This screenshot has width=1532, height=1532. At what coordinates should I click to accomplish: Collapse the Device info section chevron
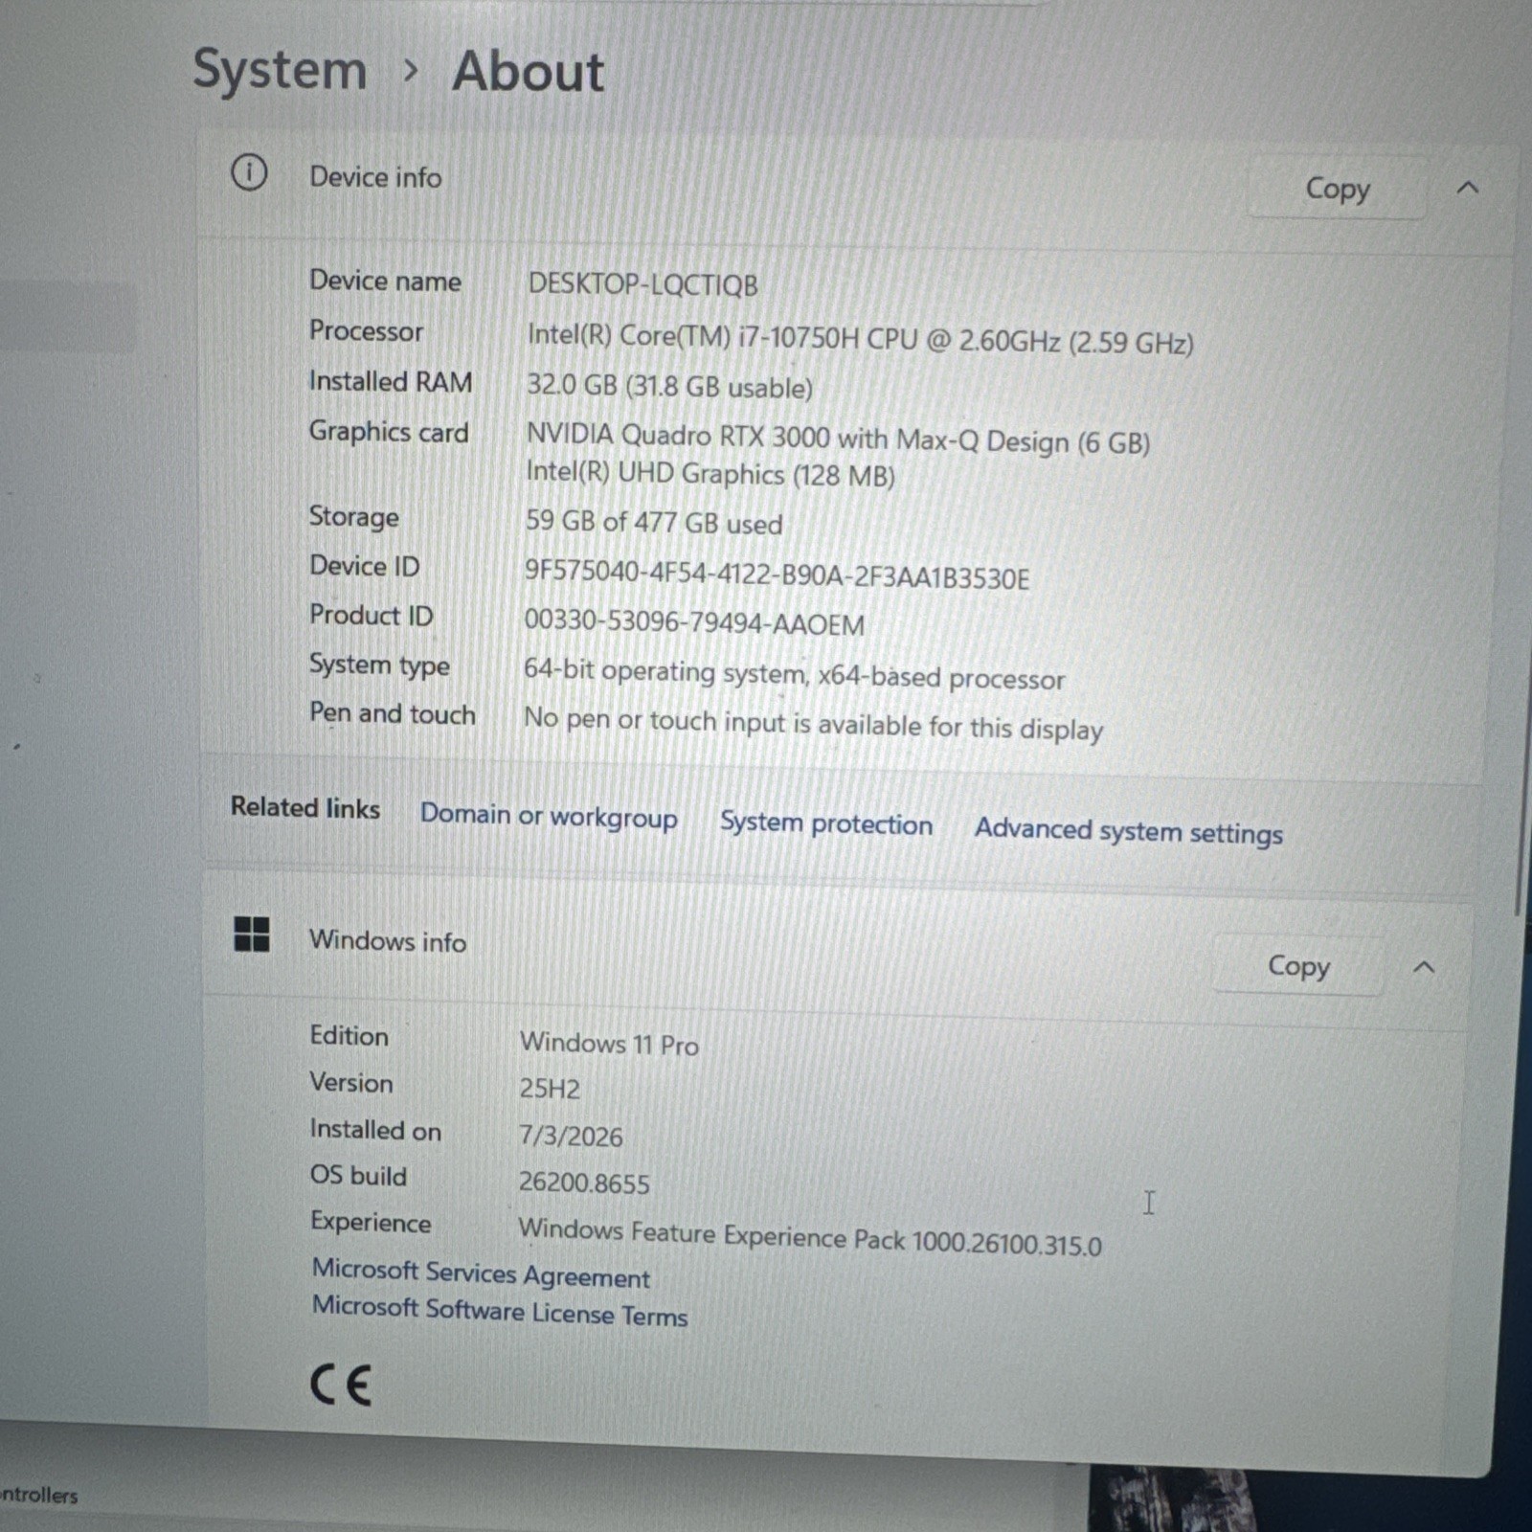(x=1468, y=188)
